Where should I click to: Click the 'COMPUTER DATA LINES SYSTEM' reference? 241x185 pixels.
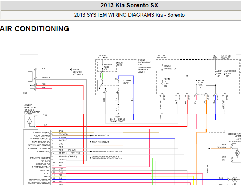pyautogui.click(x=107, y=152)
